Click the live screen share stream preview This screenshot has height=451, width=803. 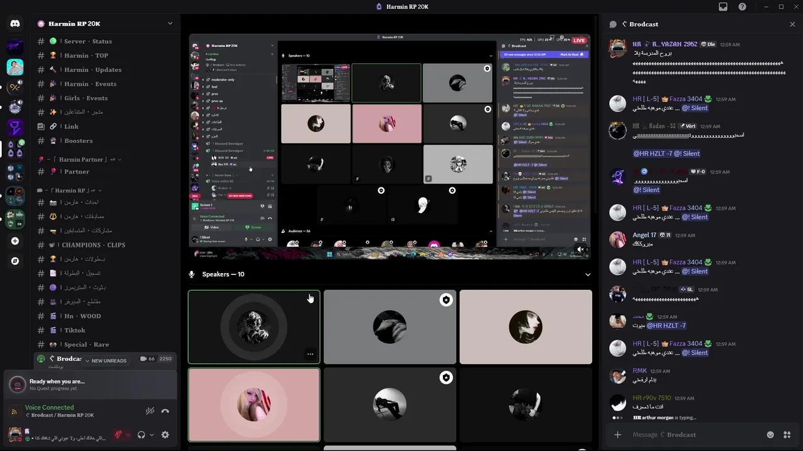(390, 146)
